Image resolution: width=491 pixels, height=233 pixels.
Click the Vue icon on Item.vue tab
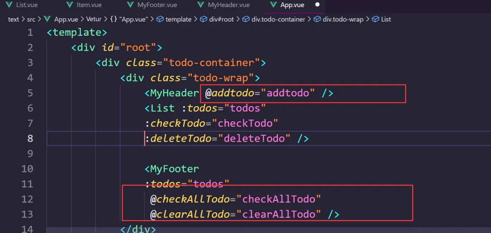pos(70,5)
